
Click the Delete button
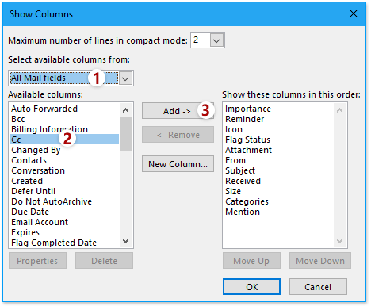pyautogui.click(x=104, y=261)
